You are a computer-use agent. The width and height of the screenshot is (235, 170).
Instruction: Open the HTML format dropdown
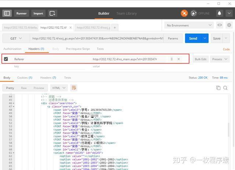[59, 88]
